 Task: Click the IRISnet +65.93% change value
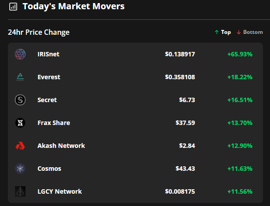pos(240,54)
